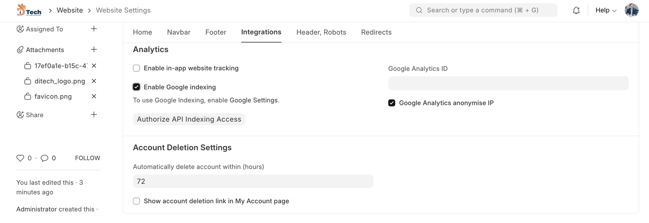Add a new attachment with plus icon
This screenshot has width=649, height=223.
pos(94,49)
